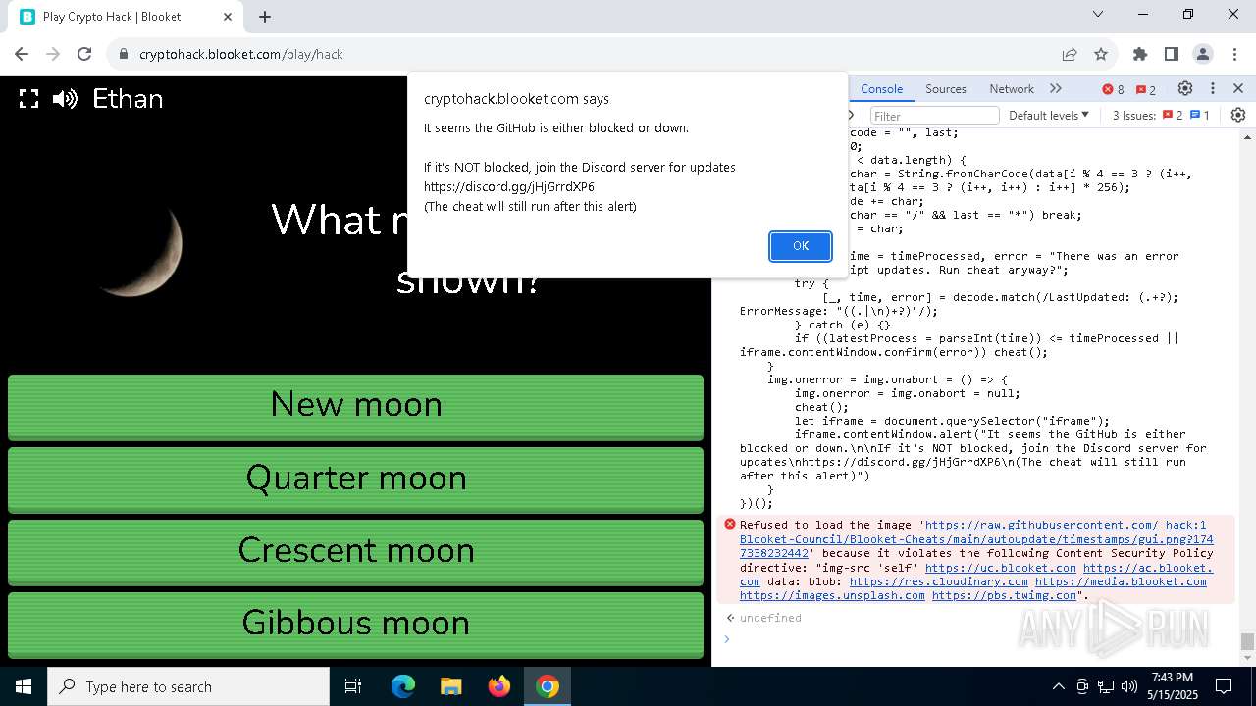
Task: Bookmark this page with the star icon
Action: pyautogui.click(x=1101, y=54)
